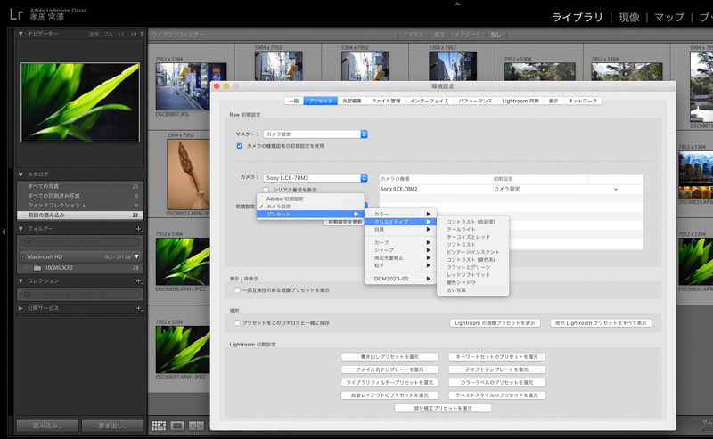713x439 pixels.
Task: Click the フォルダー filter search field
Action: tap(80, 242)
